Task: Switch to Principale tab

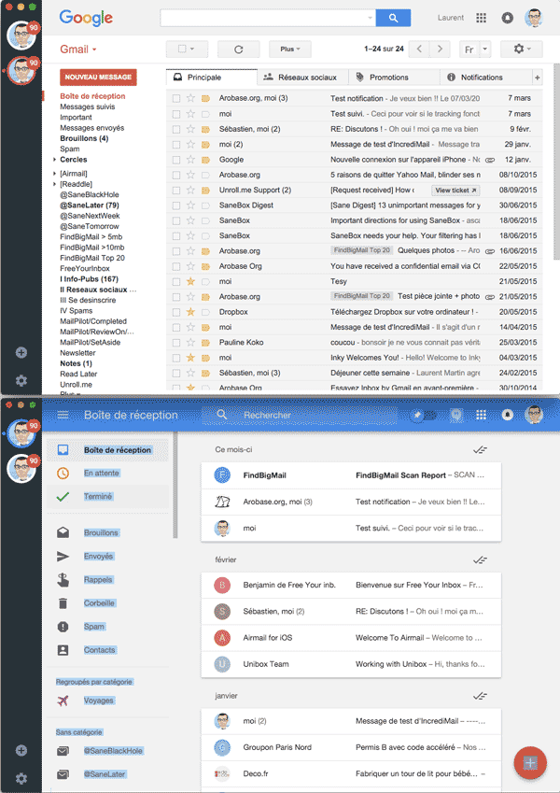Action: point(212,78)
